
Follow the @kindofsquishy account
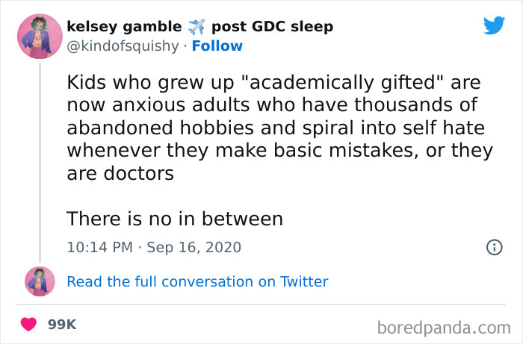(x=217, y=46)
